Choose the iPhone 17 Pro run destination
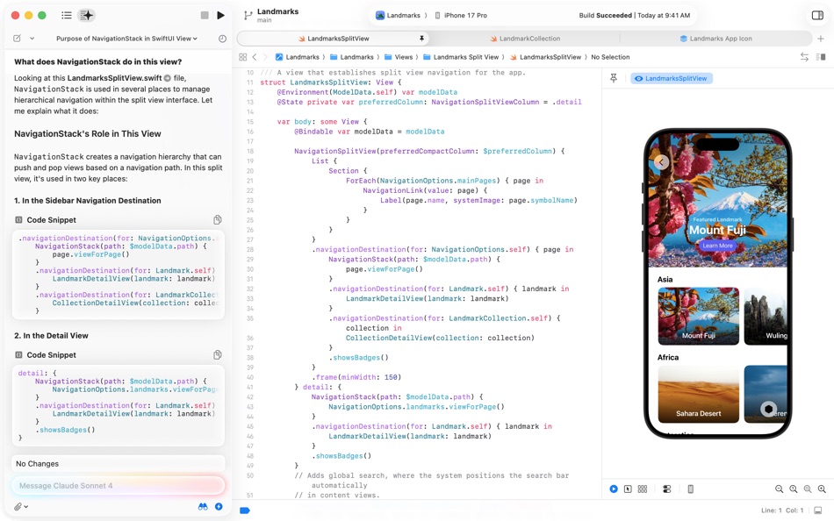The width and height of the screenshot is (834, 521). coord(461,16)
